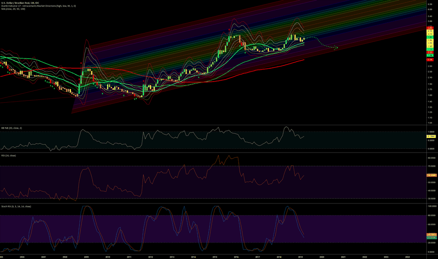Click the Dumb Indicator 17 retracements legend
This screenshot has height=259, width=438.
tap(38, 6)
